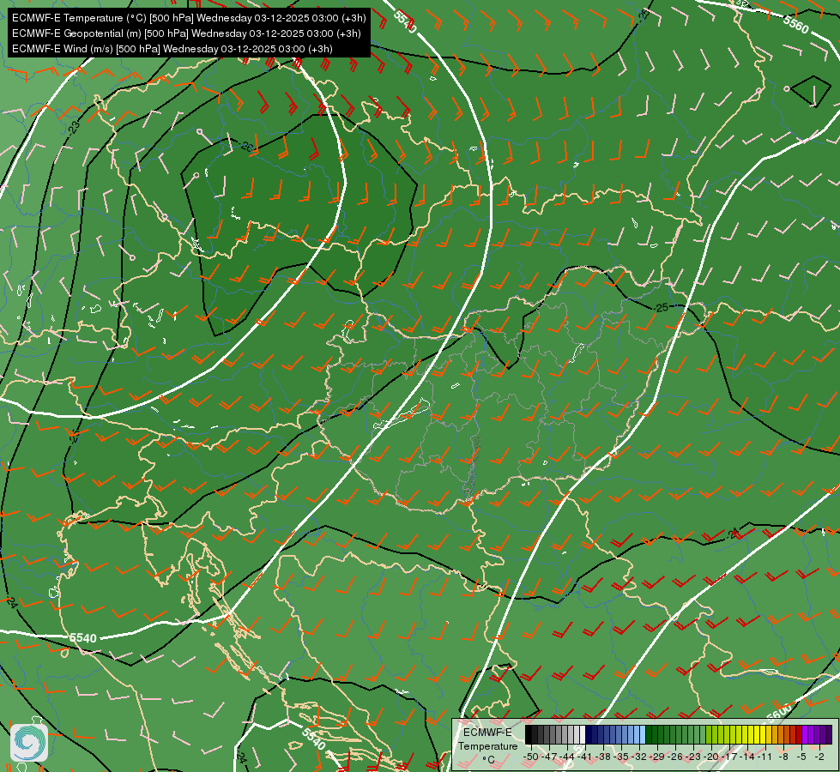Image resolution: width=840 pixels, height=772 pixels.
Task: Click the -20 value on the legend
Action: (x=711, y=757)
